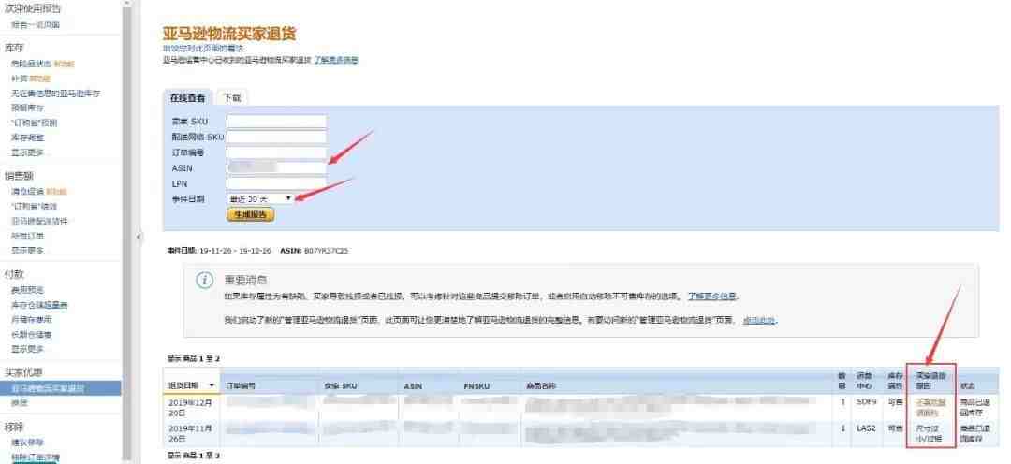Open the 事件日期 date range dropdown

[260, 198]
